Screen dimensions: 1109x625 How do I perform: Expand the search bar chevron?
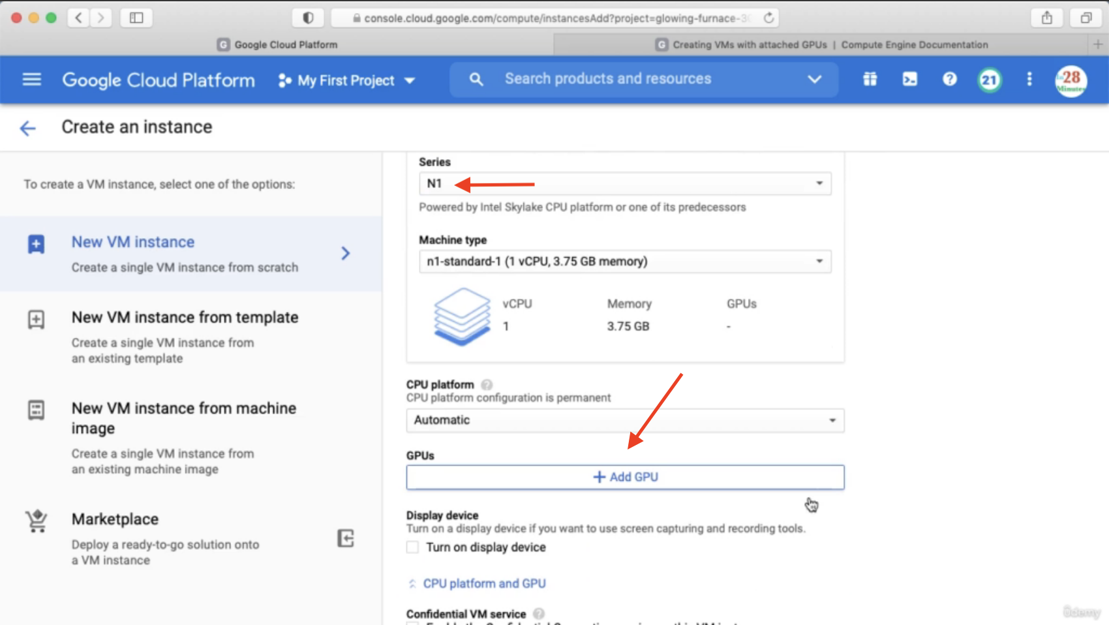pyautogui.click(x=814, y=80)
